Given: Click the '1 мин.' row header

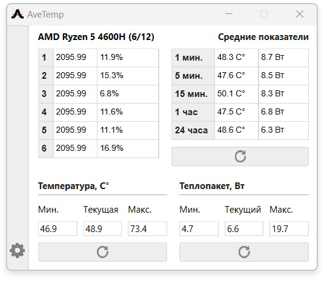Looking at the screenshot, I should [193, 58].
